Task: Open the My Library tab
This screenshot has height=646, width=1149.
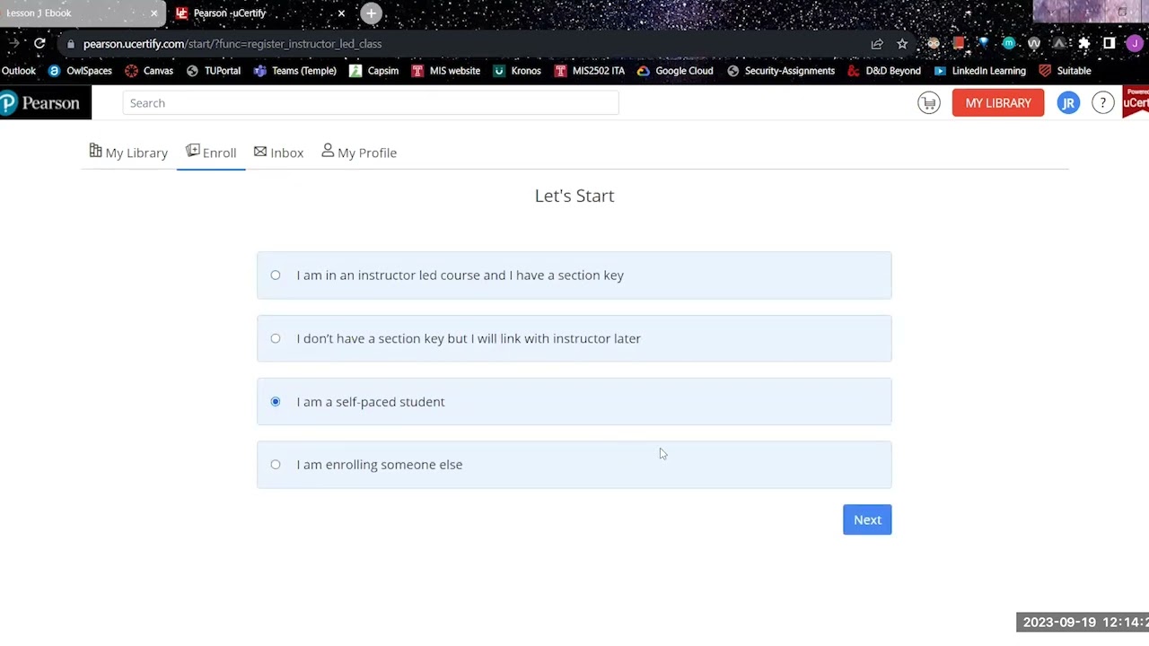Action: 128,153
